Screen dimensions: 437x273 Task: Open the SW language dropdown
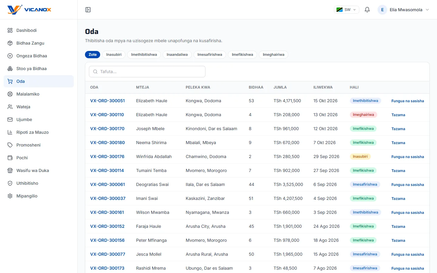(x=347, y=10)
